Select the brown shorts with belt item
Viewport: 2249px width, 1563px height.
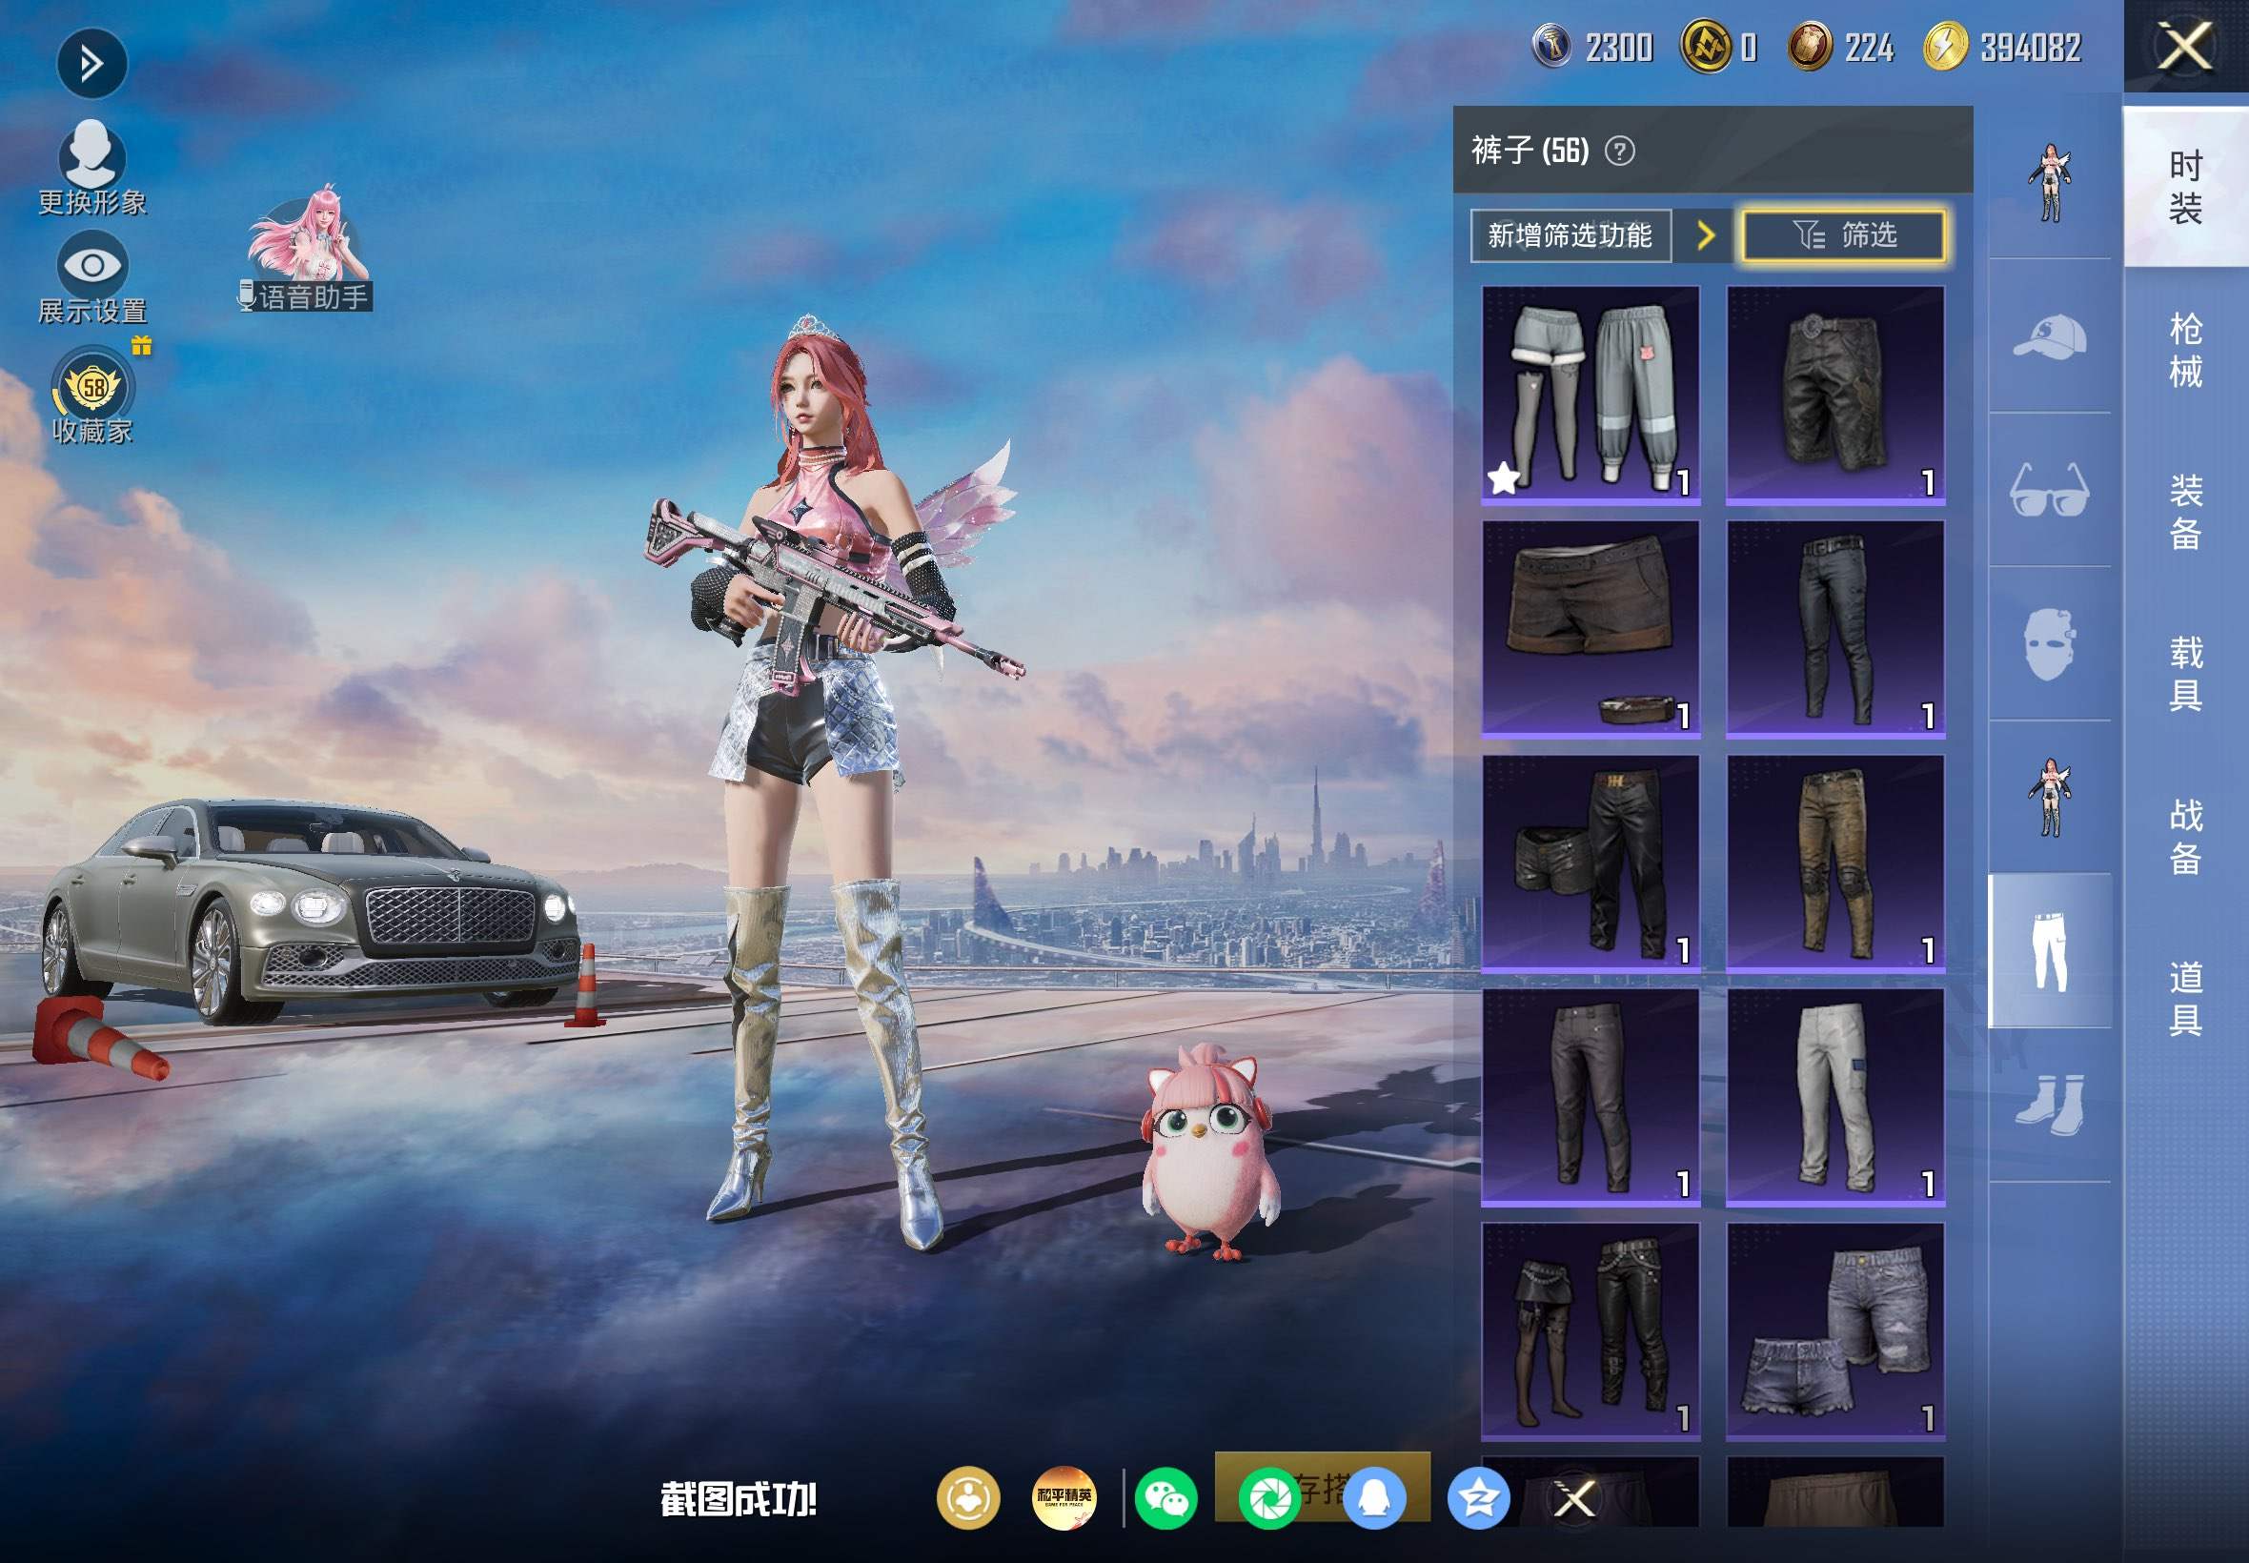click(x=1591, y=629)
